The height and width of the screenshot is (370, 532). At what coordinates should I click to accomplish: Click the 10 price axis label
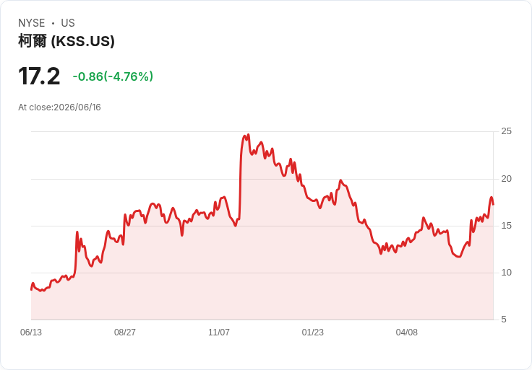point(506,273)
